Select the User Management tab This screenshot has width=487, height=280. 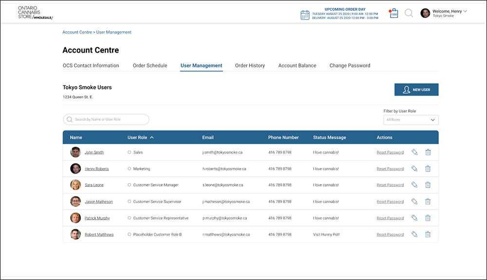point(201,66)
